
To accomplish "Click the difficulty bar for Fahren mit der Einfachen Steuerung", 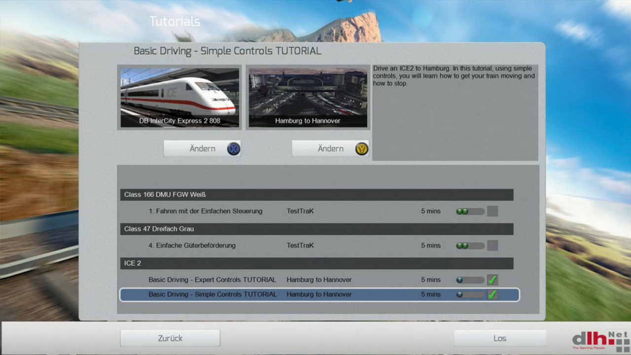I will [470, 211].
